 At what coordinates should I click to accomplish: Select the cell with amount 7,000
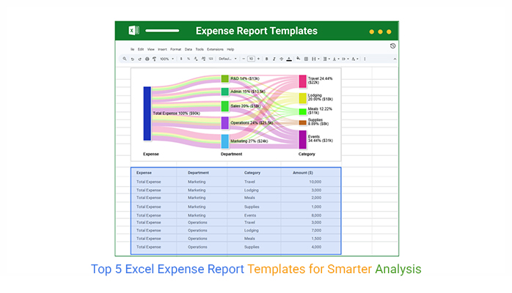(311, 231)
